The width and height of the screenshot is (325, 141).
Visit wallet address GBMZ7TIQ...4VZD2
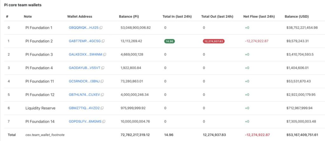pyautogui.click(x=84, y=108)
